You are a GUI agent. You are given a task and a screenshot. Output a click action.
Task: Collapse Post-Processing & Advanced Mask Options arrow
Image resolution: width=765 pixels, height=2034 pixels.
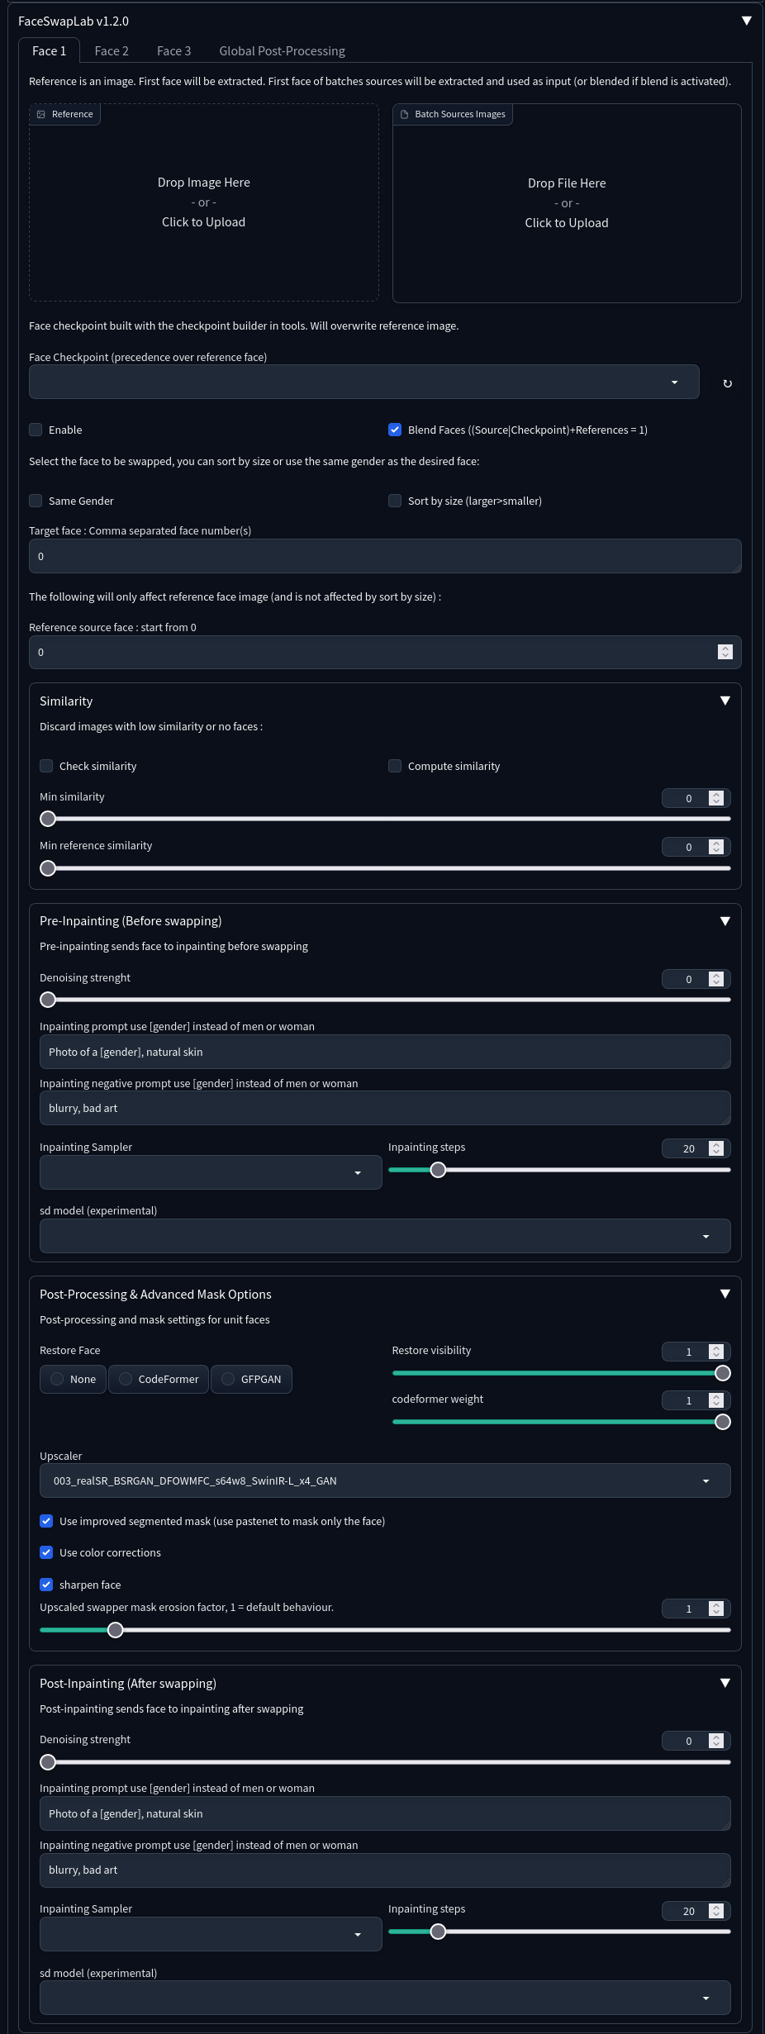click(x=725, y=1294)
